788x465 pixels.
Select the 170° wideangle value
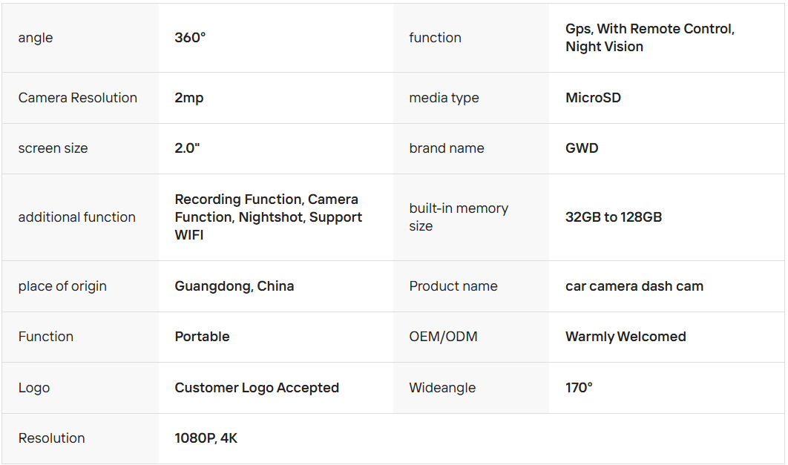click(x=579, y=388)
